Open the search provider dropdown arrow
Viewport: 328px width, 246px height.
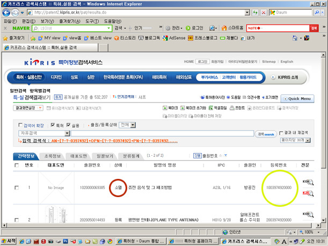click(x=322, y=12)
